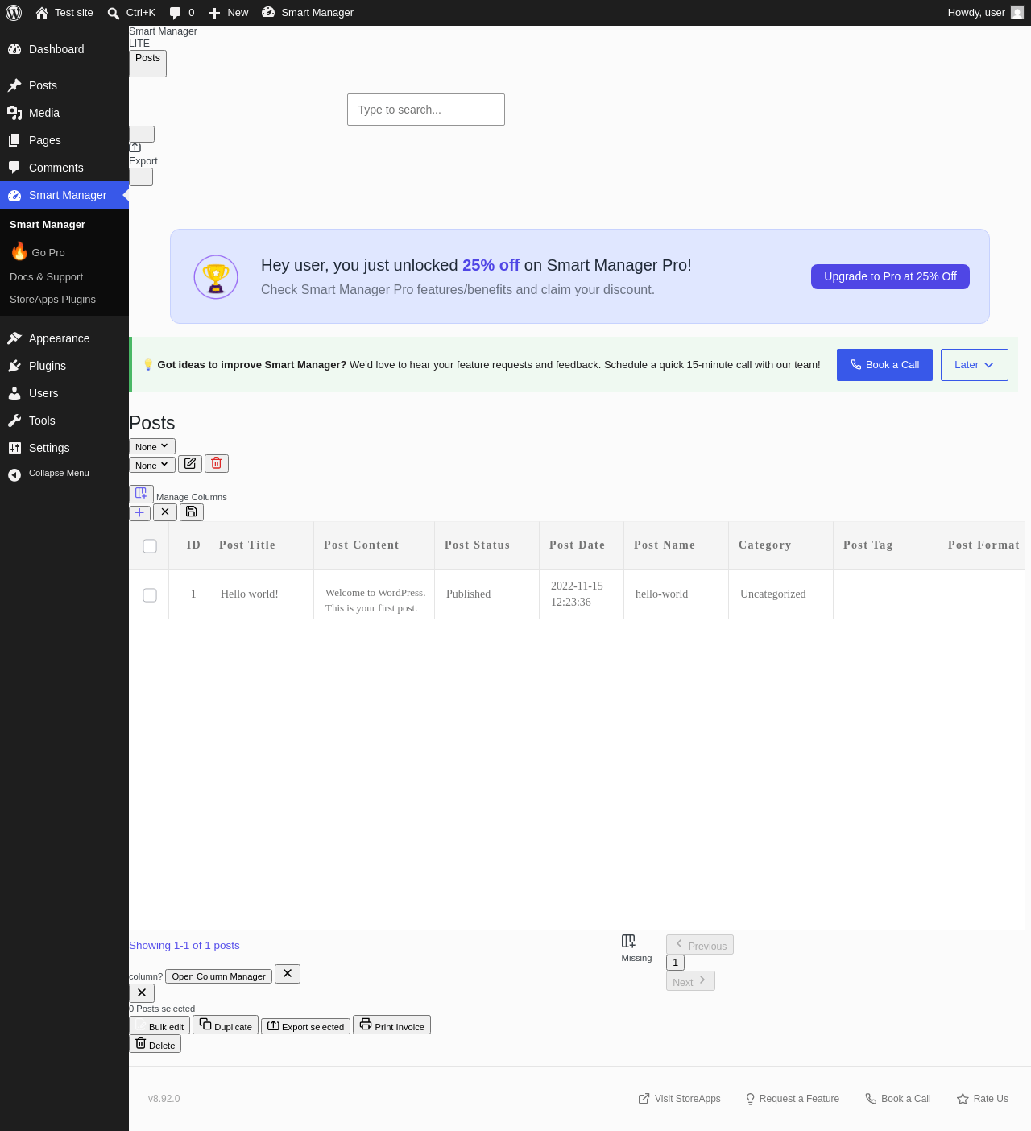This screenshot has height=1131, width=1031.
Task: Expand the Later dropdown button
Action: 975,365
